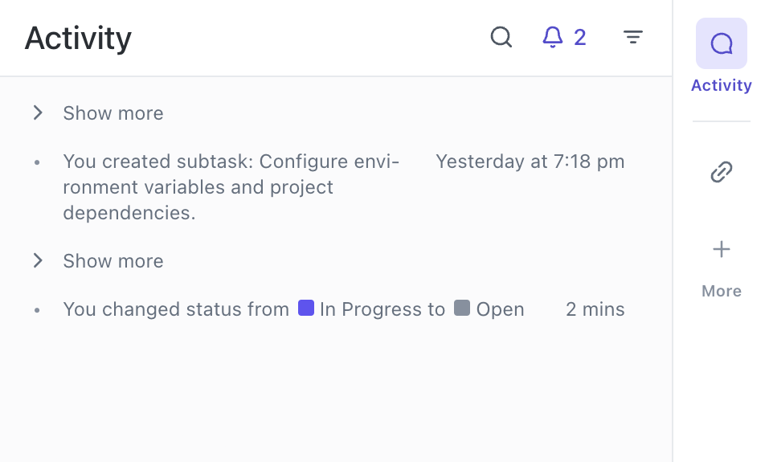This screenshot has height=462, width=769.
Task: Click the notification count number 2
Action: (x=579, y=37)
